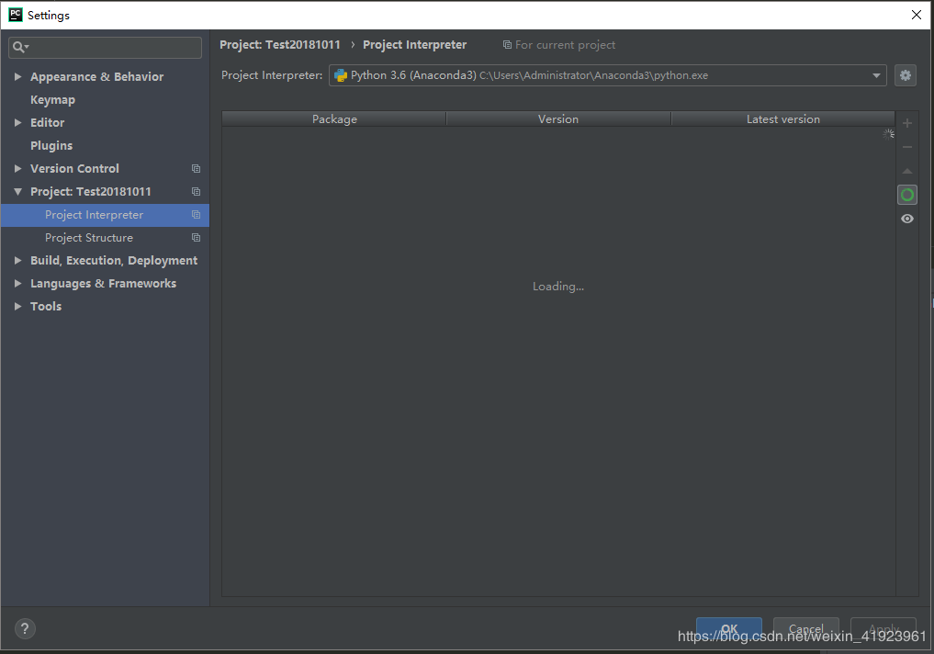Click the help question mark button
Screen dimensions: 934x654
(25, 628)
